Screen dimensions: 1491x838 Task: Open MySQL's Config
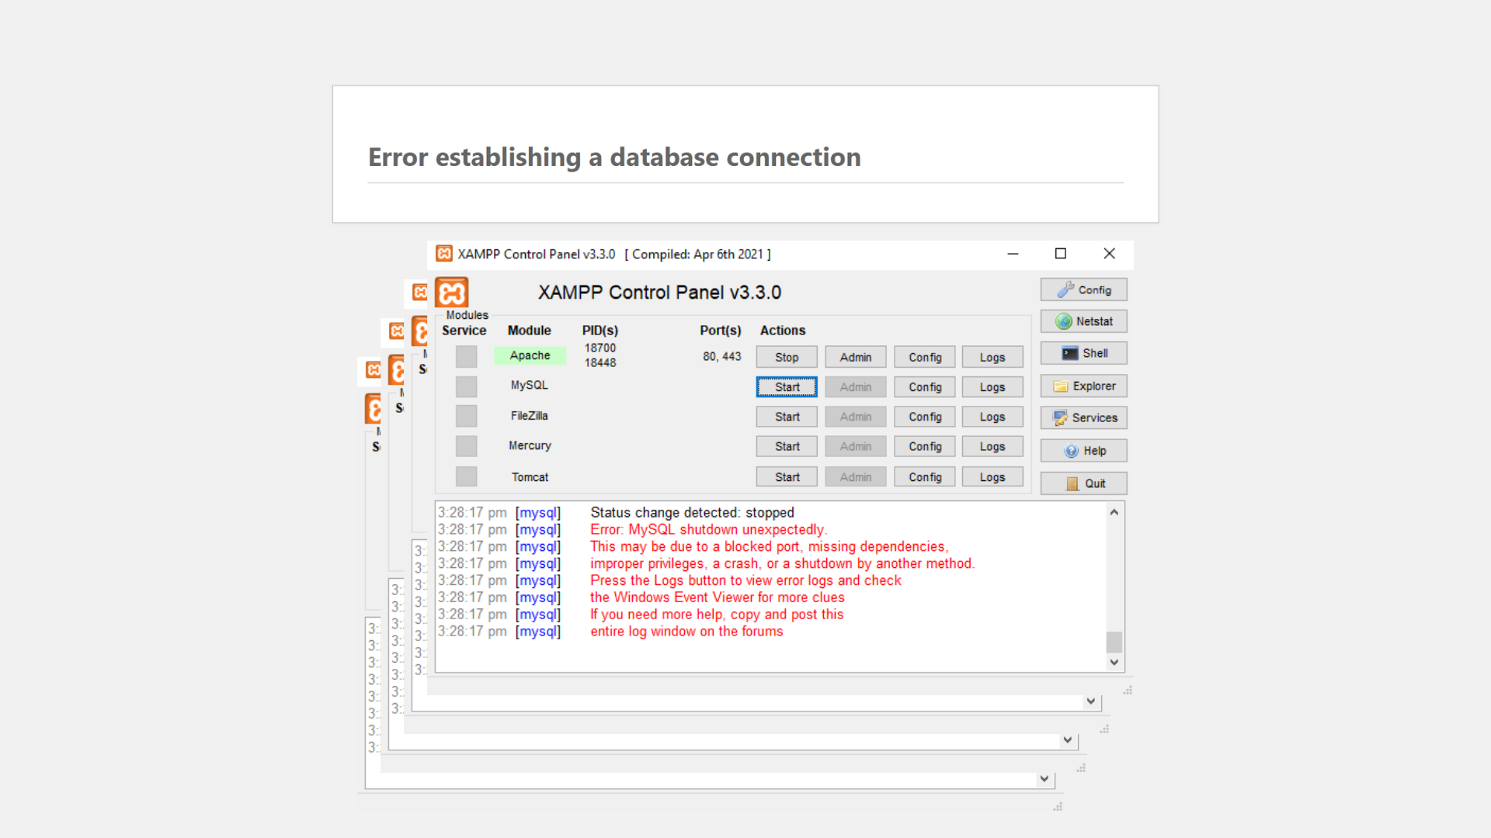click(924, 386)
